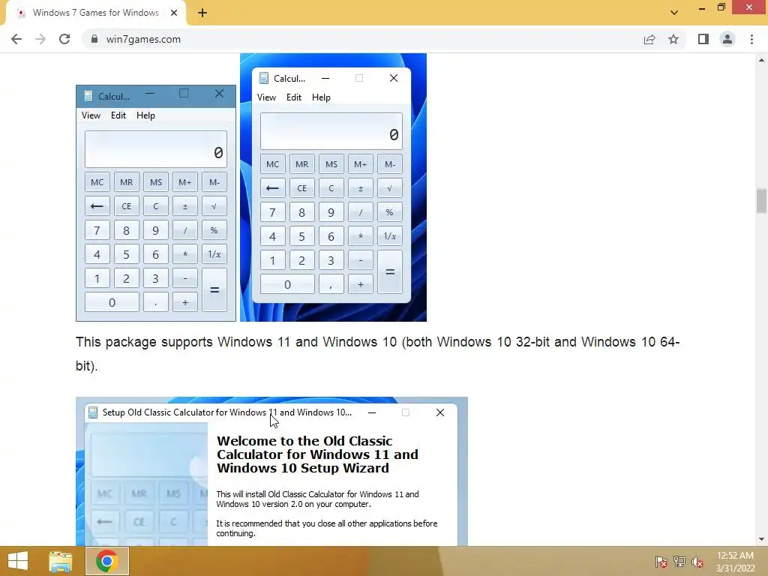Click 'This will install Old Classic Calculator' text
Screen dimensions: 768x576
317,499
